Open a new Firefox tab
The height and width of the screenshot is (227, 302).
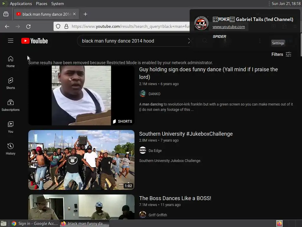pos(85,14)
